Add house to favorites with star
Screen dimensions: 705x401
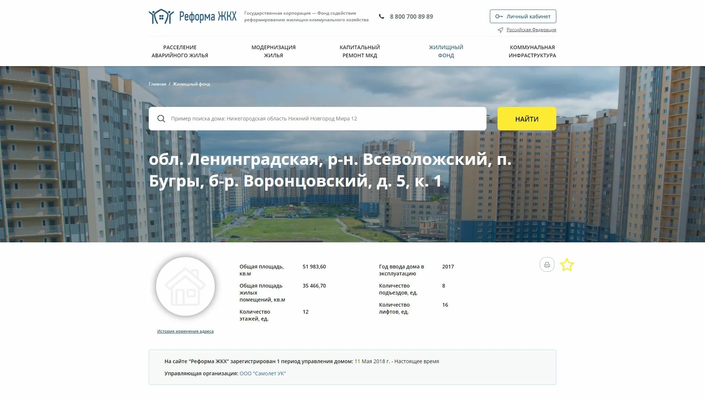[567, 265]
